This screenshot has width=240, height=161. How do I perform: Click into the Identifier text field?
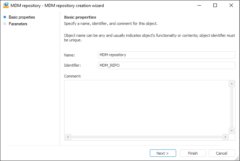tap(166, 65)
